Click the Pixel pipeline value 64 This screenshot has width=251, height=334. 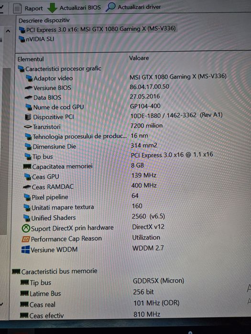135,196
